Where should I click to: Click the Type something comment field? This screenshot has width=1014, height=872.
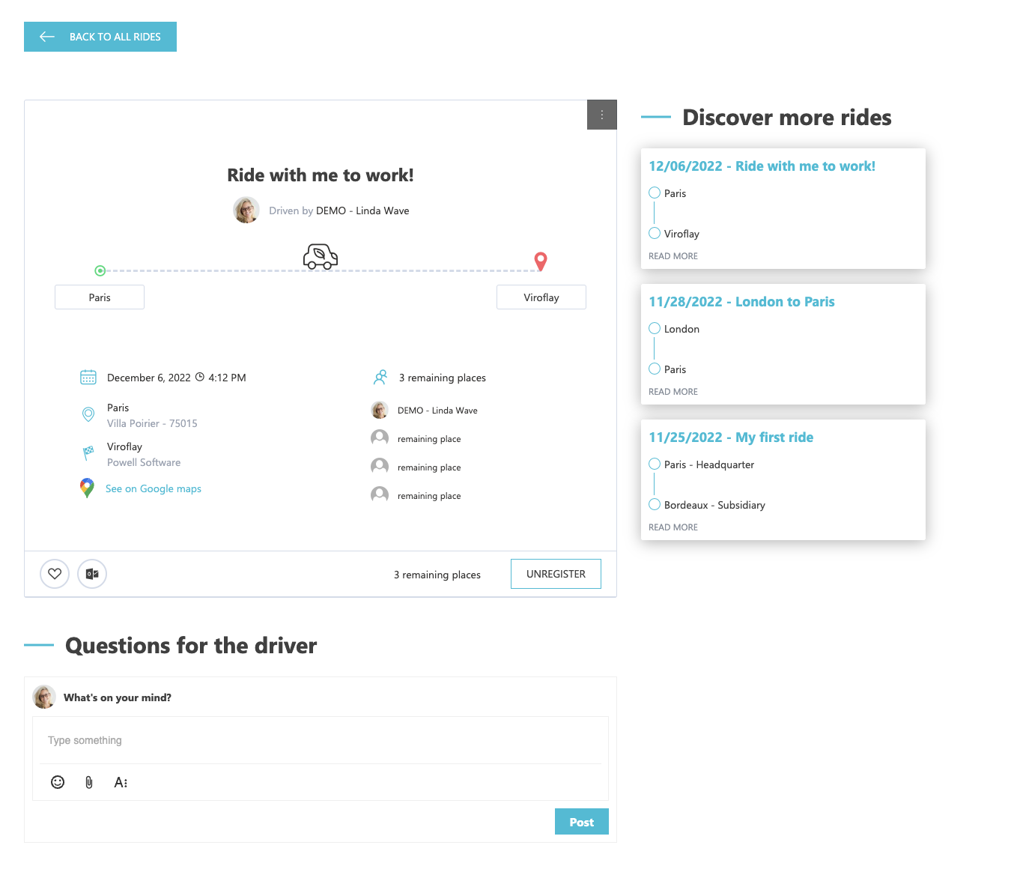[x=320, y=740]
